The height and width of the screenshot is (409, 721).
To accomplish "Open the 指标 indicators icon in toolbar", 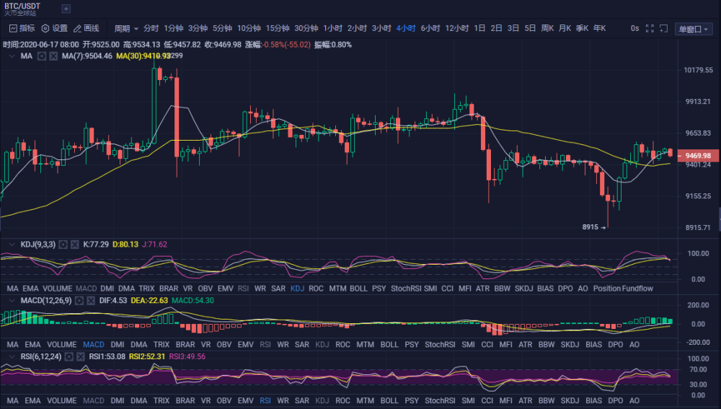I will point(13,29).
